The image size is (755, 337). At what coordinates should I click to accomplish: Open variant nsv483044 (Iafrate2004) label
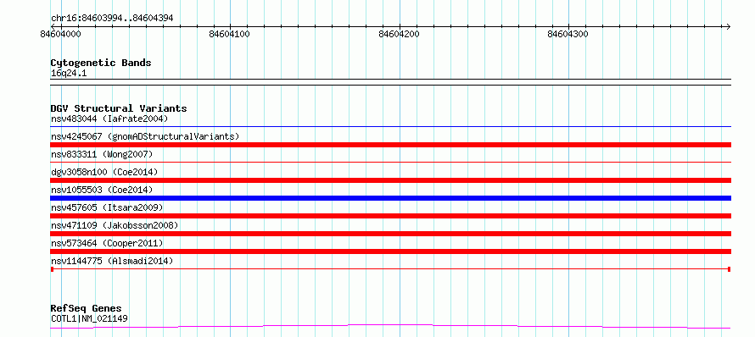[109, 119]
